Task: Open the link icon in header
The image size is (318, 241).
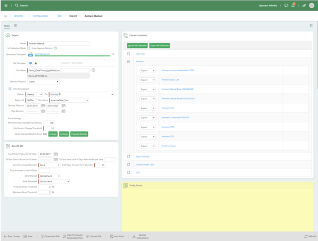Action: (x=304, y=6)
